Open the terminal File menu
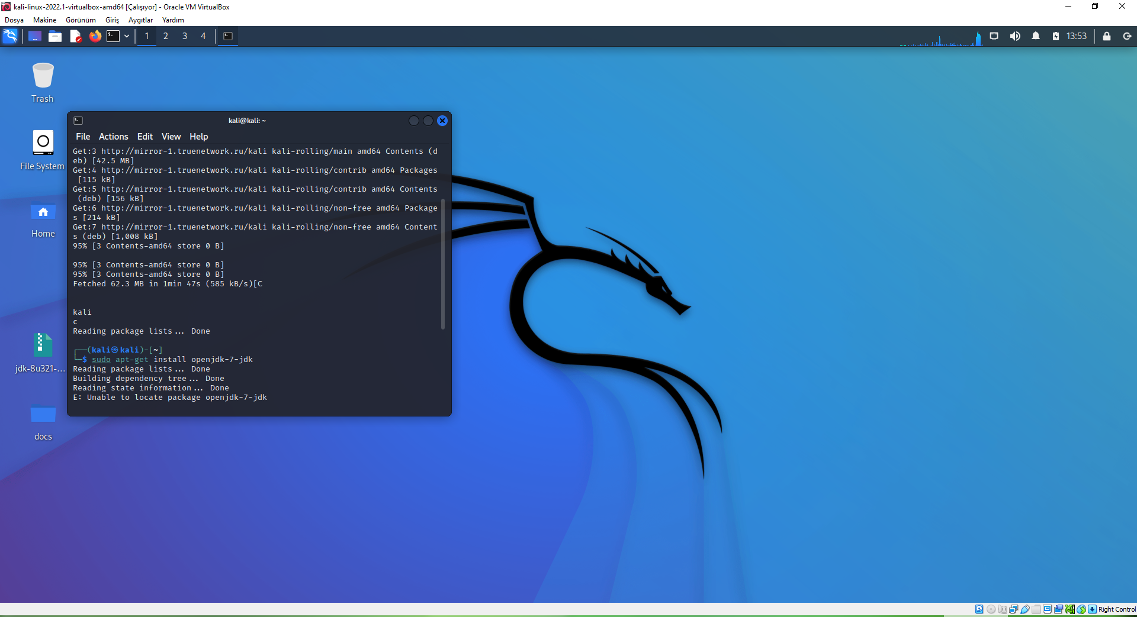 [83, 137]
